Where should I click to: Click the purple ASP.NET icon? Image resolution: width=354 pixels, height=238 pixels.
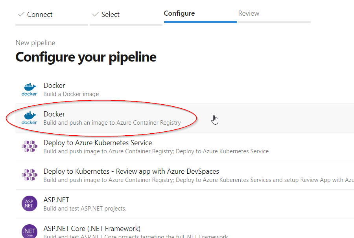[29, 203]
